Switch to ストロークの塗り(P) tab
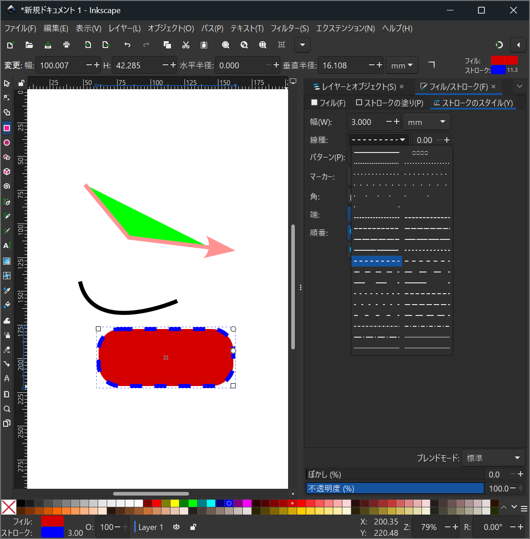 tap(389, 103)
